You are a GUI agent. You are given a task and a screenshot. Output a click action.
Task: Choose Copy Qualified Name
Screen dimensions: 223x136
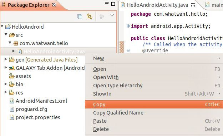pyautogui.click(x=154, y=113)
